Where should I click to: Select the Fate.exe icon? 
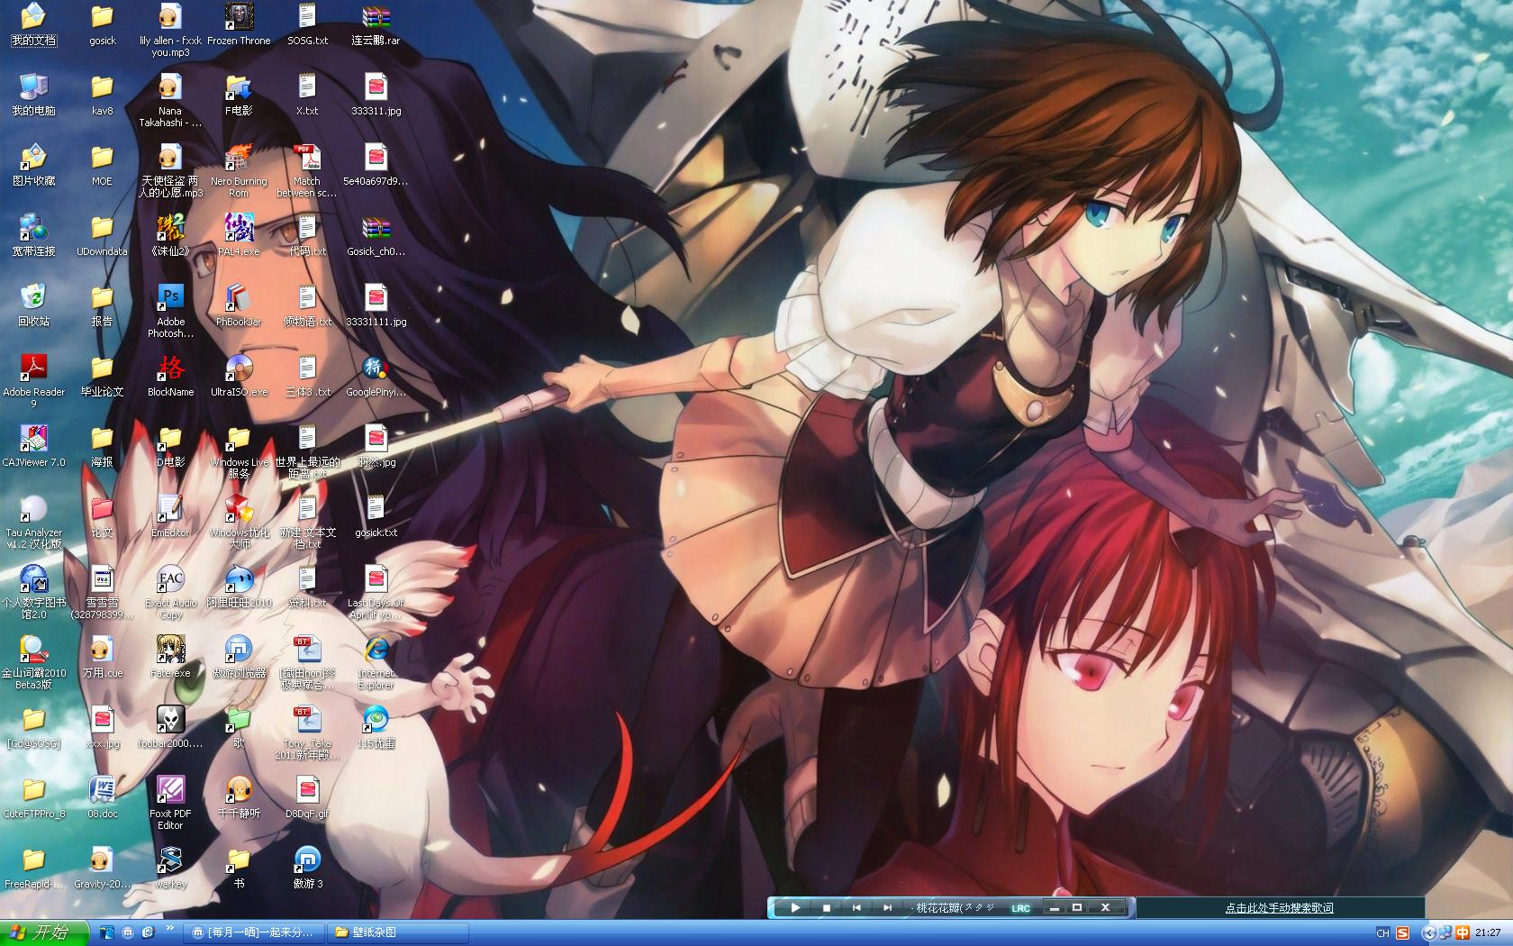point(170,656)
